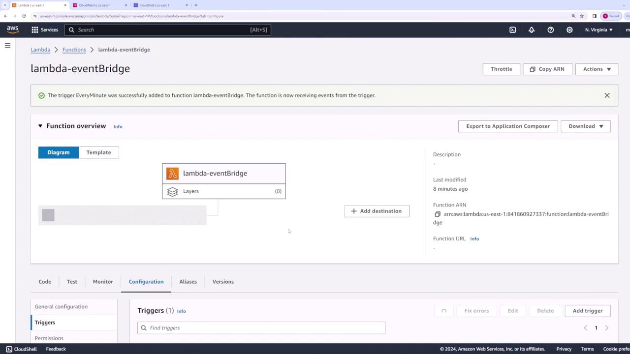630x354 pixels.
Task: Open the Services grid menu
Action: 45,29
